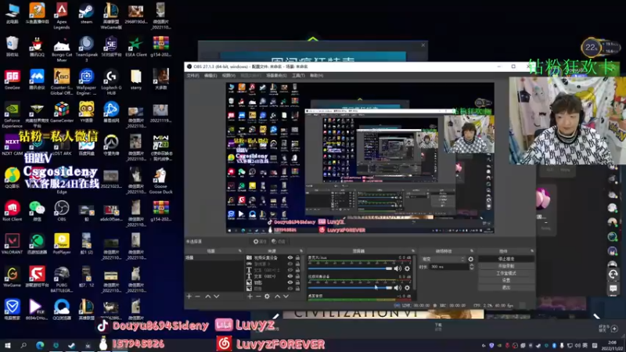Screen dimensions: 626x352
Task: Click the top button in OBS controls panel
Action: pos(505,259)
